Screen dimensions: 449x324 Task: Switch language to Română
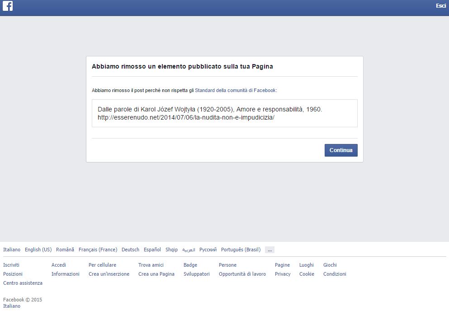coord(65,250)
